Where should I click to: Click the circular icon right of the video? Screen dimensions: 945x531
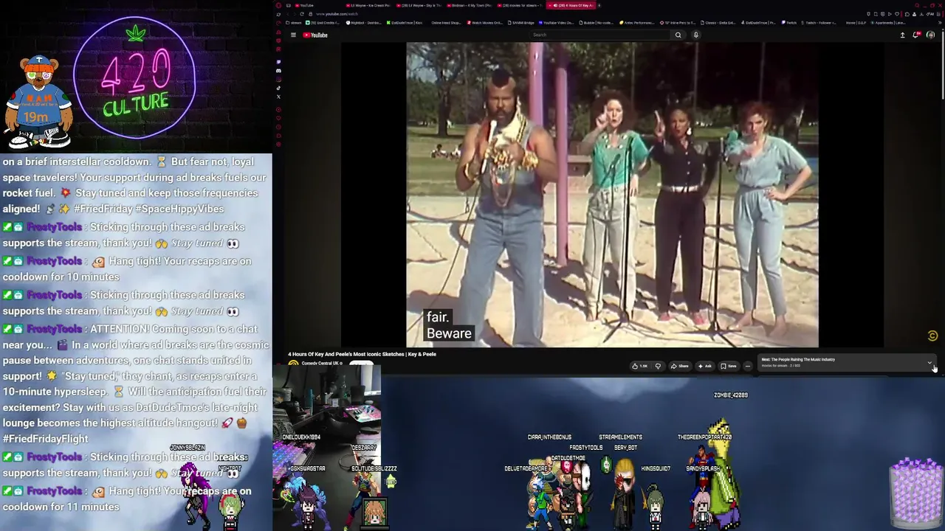[932, 336]
